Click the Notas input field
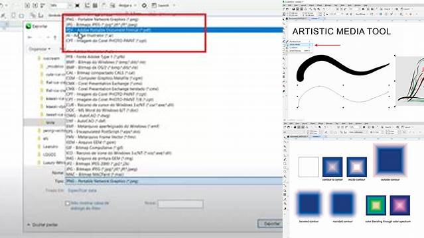424x238 pixels. [x=180, y=204]
